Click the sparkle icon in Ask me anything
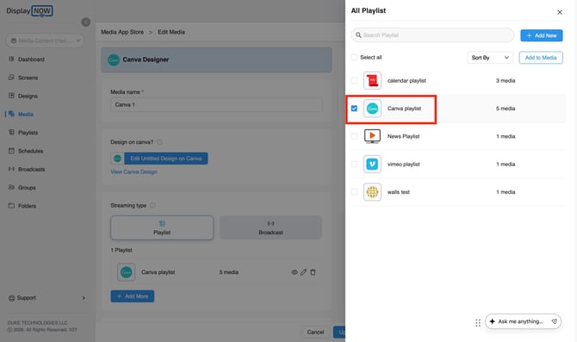The image size is (577, 342). coord(492,321)
